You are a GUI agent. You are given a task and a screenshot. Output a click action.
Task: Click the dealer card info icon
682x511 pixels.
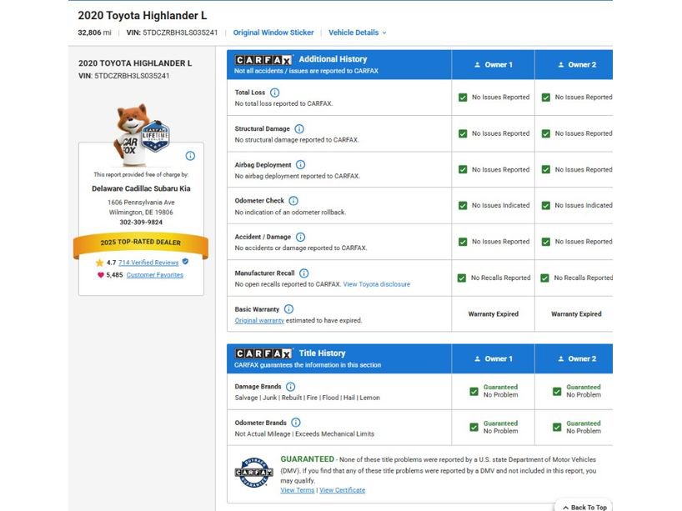(190, 156)
